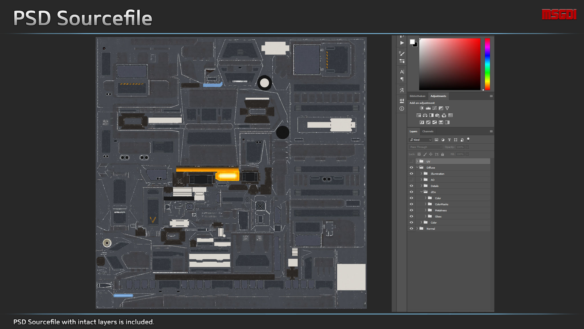Click the Curves adjustment icon
The image size is (584, 329).
point(435,108)
